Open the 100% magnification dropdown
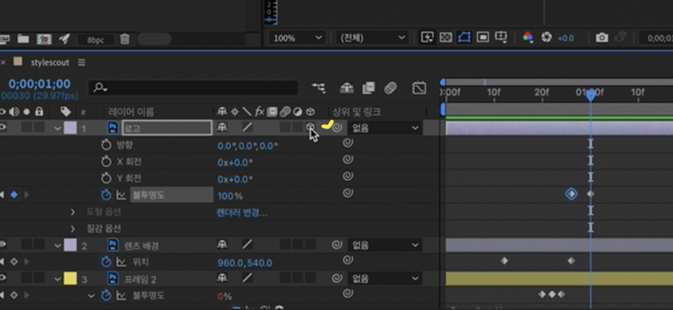 [297, 38]
